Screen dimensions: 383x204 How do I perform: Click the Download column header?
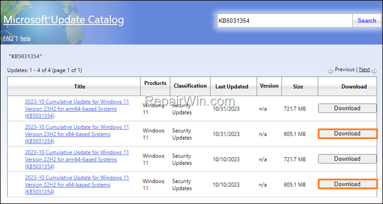pos(347,86)
